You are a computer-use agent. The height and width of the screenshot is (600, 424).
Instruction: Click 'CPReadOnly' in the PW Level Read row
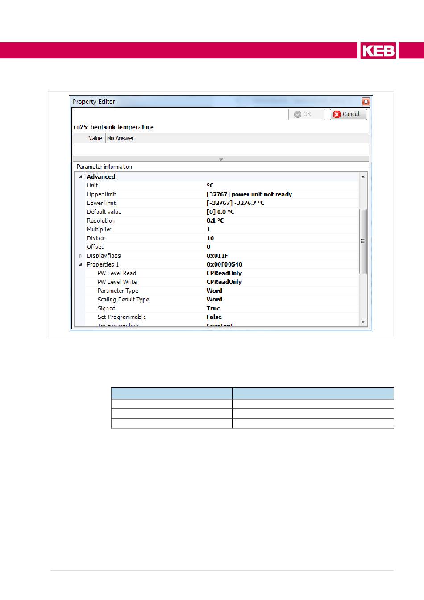224,273
